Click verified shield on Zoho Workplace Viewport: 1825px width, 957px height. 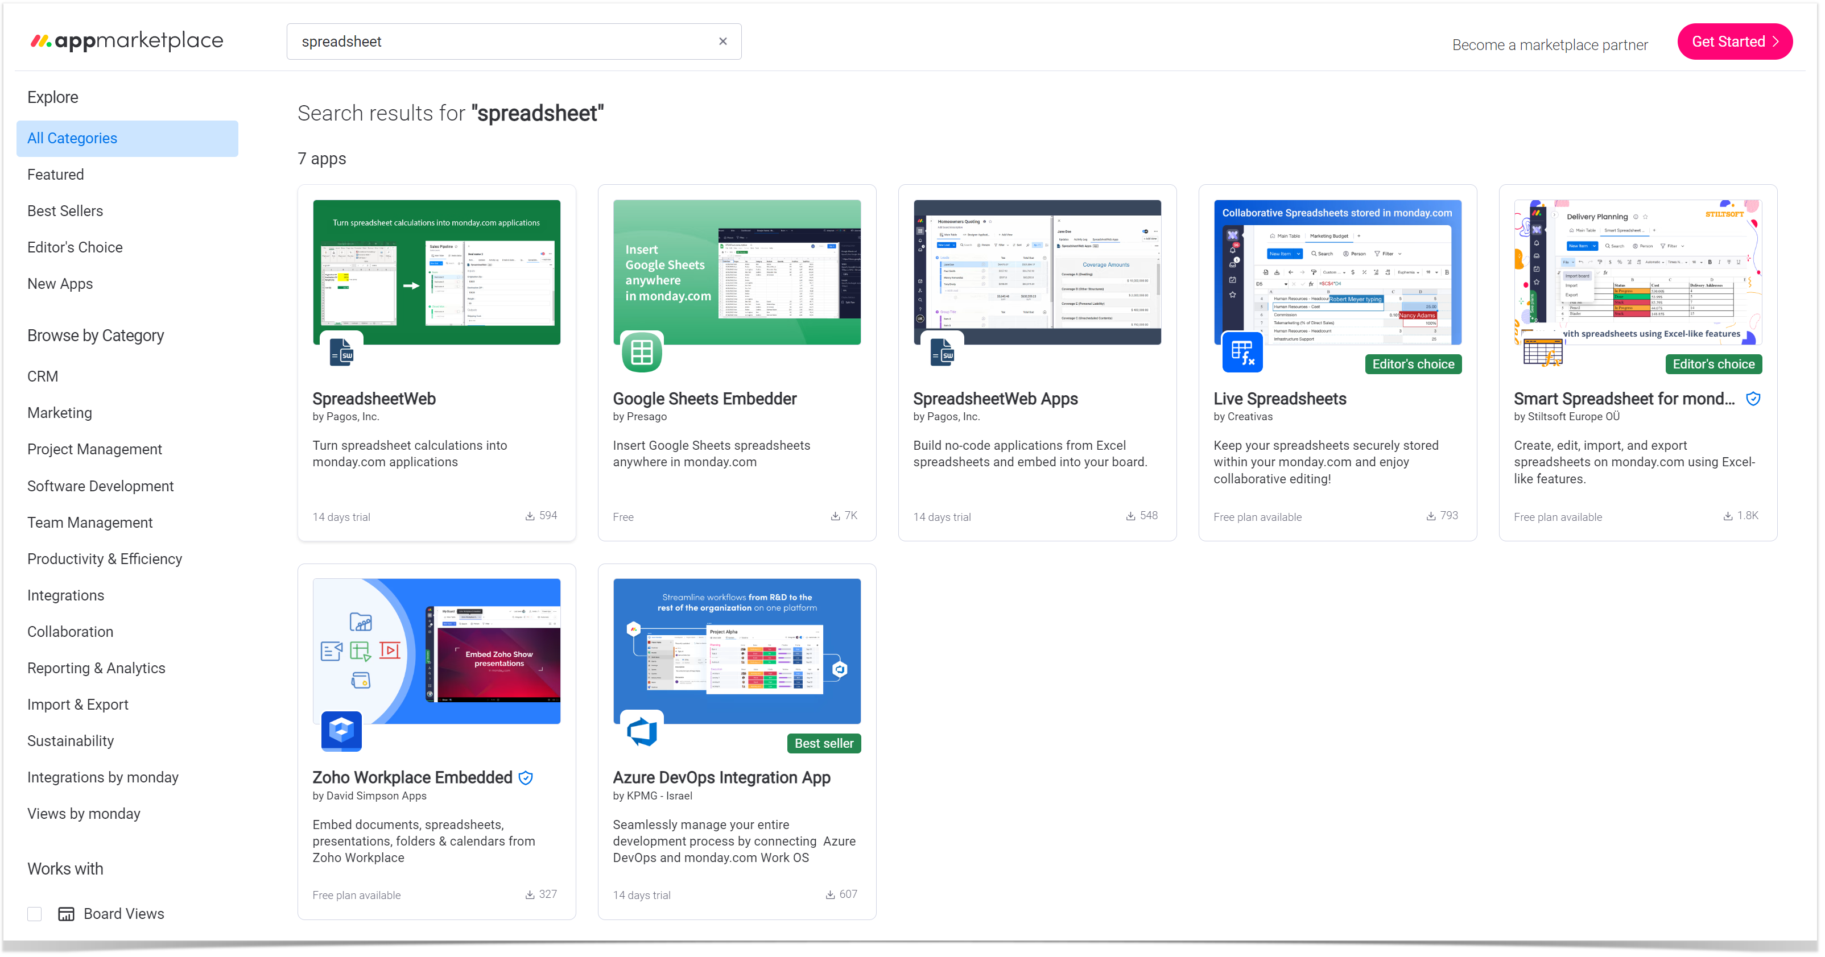526,778
